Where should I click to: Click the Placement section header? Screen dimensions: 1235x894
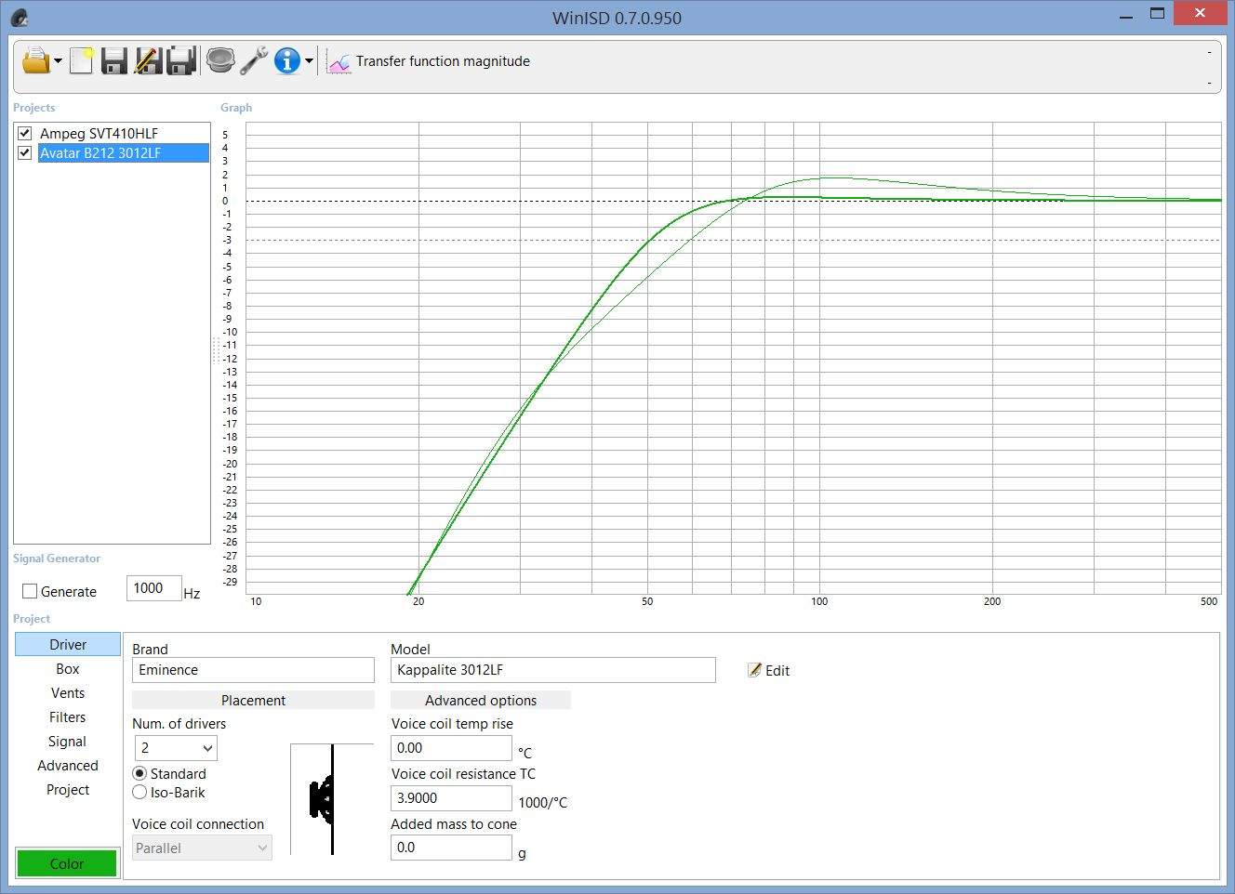253,700
